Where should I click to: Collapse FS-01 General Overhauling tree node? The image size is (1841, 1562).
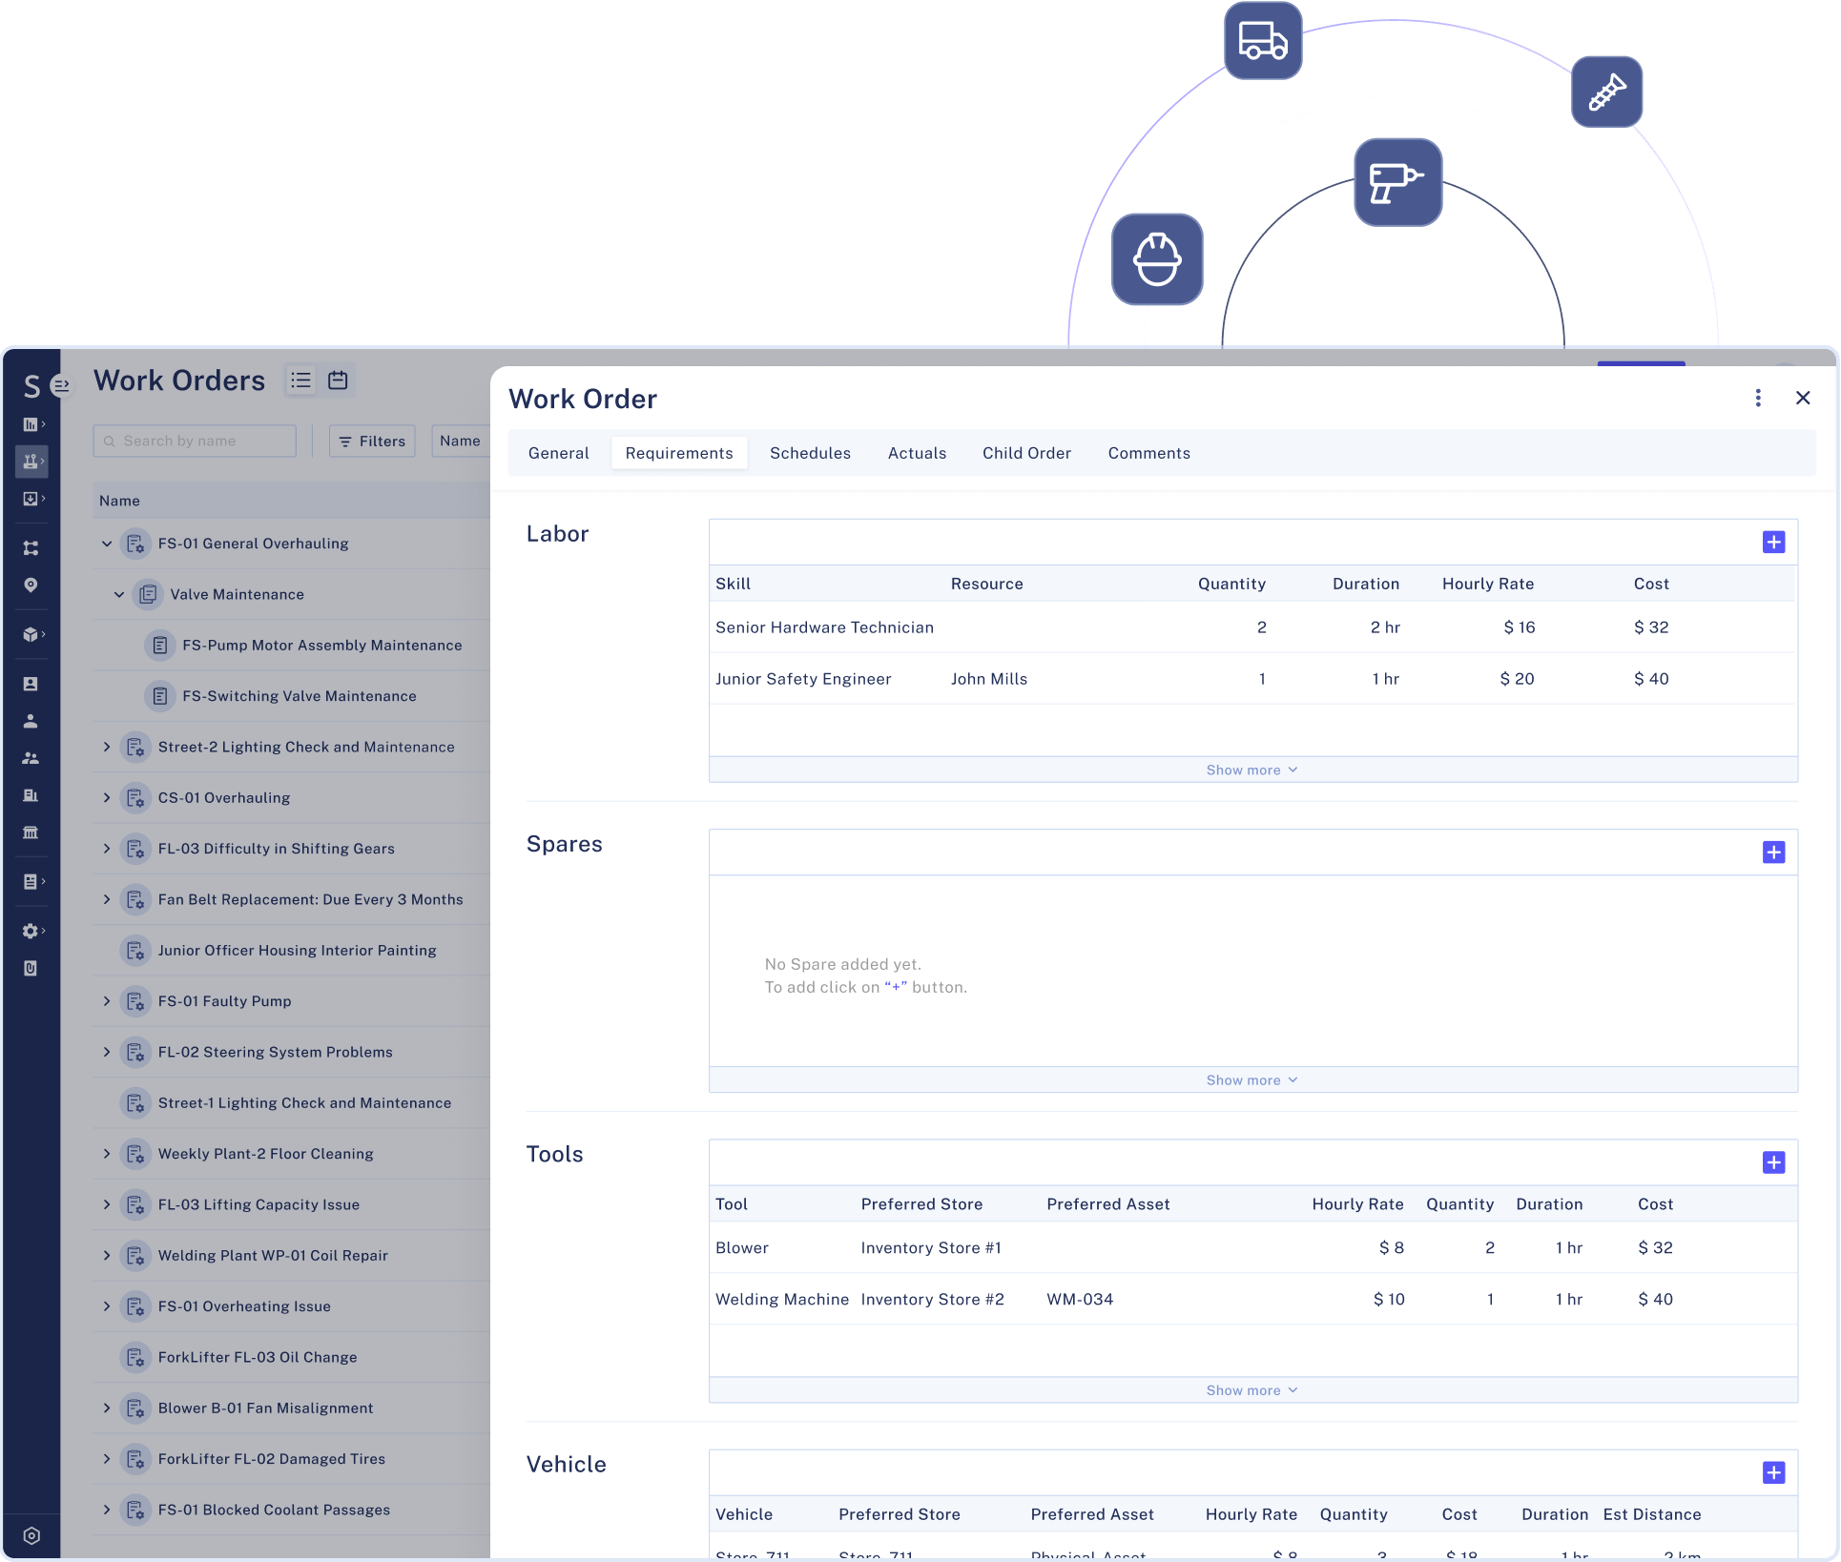pyautogui.click(x=107, y=544)
